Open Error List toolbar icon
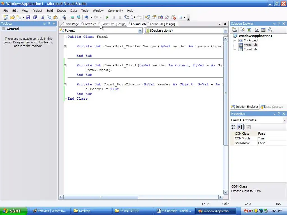Image resolution: width=287 pixels, height=215 pixels. pos(173,17)
